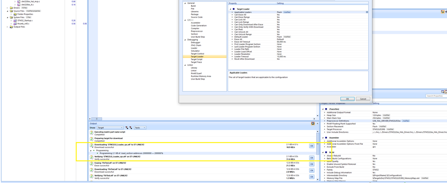Open Printf/Scanf linker options
The image size is (447, 183).
[x=196, y=73]
